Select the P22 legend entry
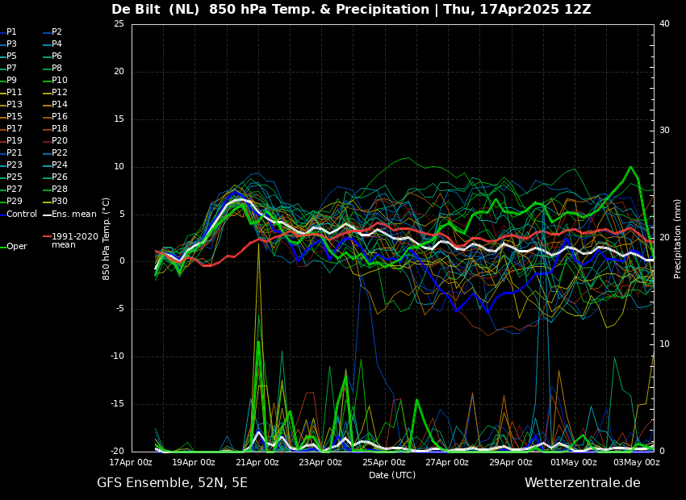Image resolution: width=686 pixels, height=500 pixels. (60, 153)
